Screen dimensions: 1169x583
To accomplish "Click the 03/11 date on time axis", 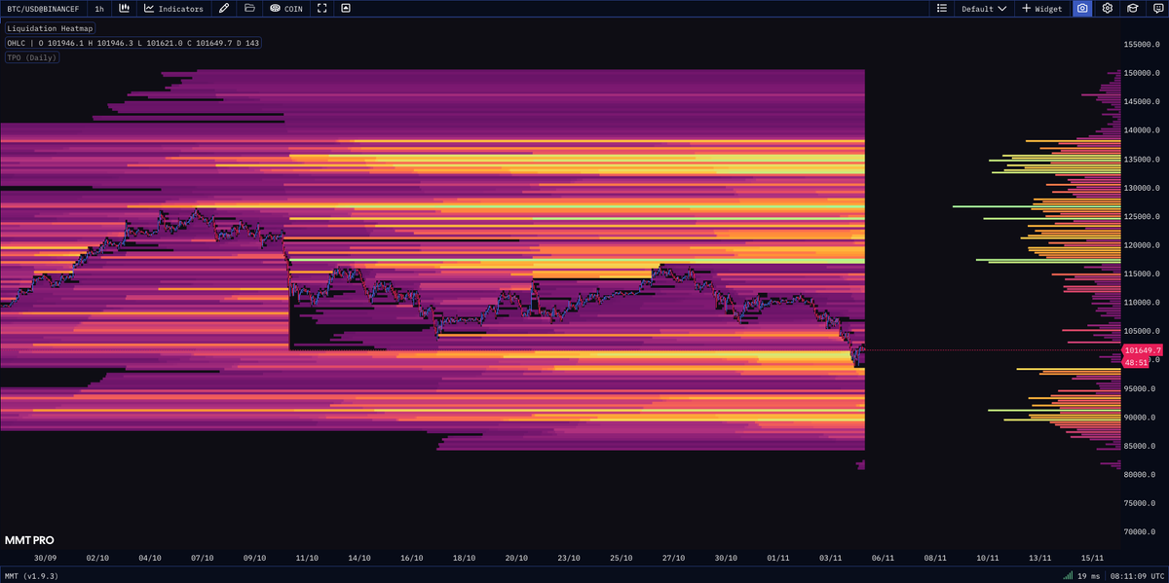I will (x=831, y=558).
